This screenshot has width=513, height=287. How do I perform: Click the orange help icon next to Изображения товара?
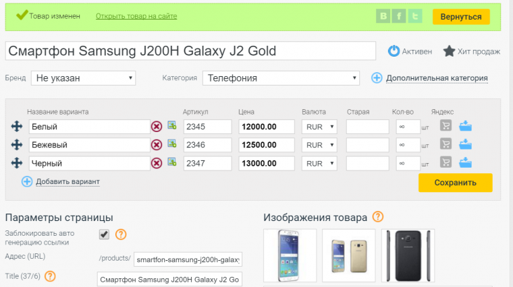(x=378, y=217)
